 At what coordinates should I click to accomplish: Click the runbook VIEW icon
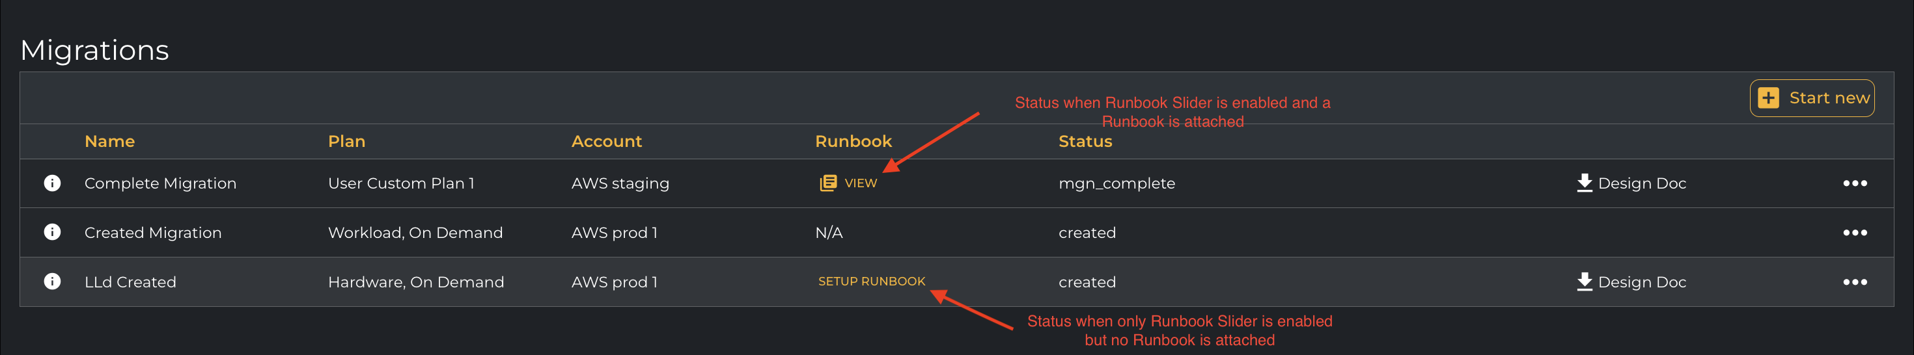coord(827,183)
